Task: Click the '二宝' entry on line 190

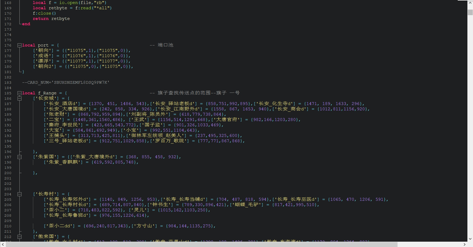Action: pos(54,120)
